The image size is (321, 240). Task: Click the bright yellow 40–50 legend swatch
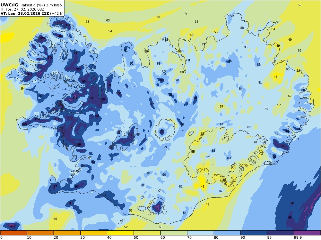[120, 233]
